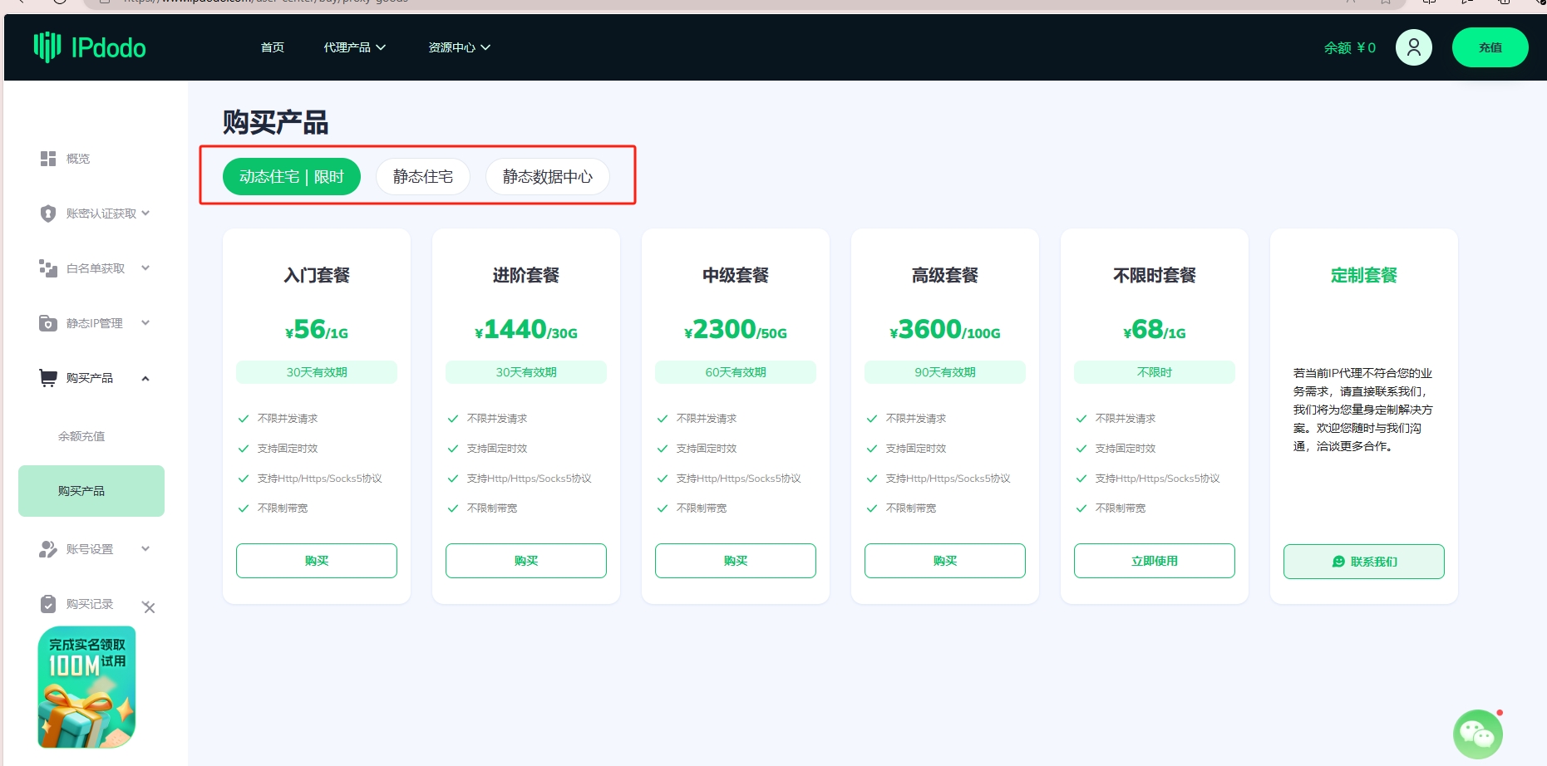This screenshot has width=1547, height=766.
Task: Open the 资源中心 dropdown
Action: (457, 47)
